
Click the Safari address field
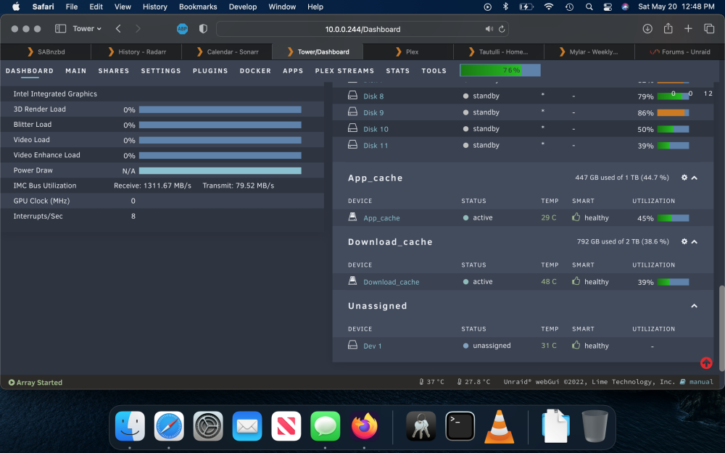tap(362, 29)
